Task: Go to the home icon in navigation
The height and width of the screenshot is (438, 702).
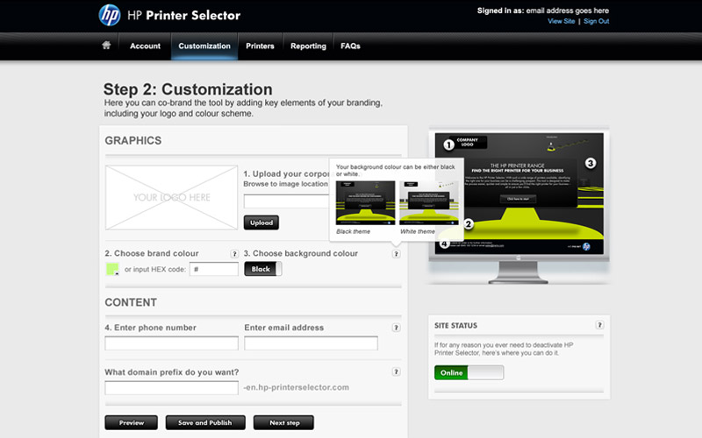Action: [x=106, y=46]
